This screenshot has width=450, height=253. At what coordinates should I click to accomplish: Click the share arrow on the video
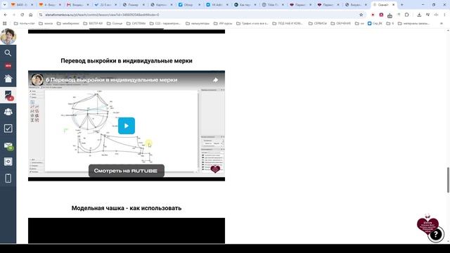coord(216,80)
